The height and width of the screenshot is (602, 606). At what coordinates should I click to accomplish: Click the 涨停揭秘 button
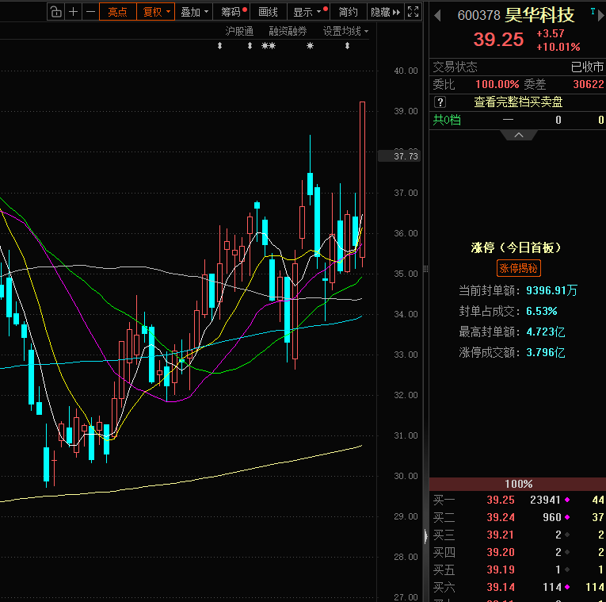[518, 268]
